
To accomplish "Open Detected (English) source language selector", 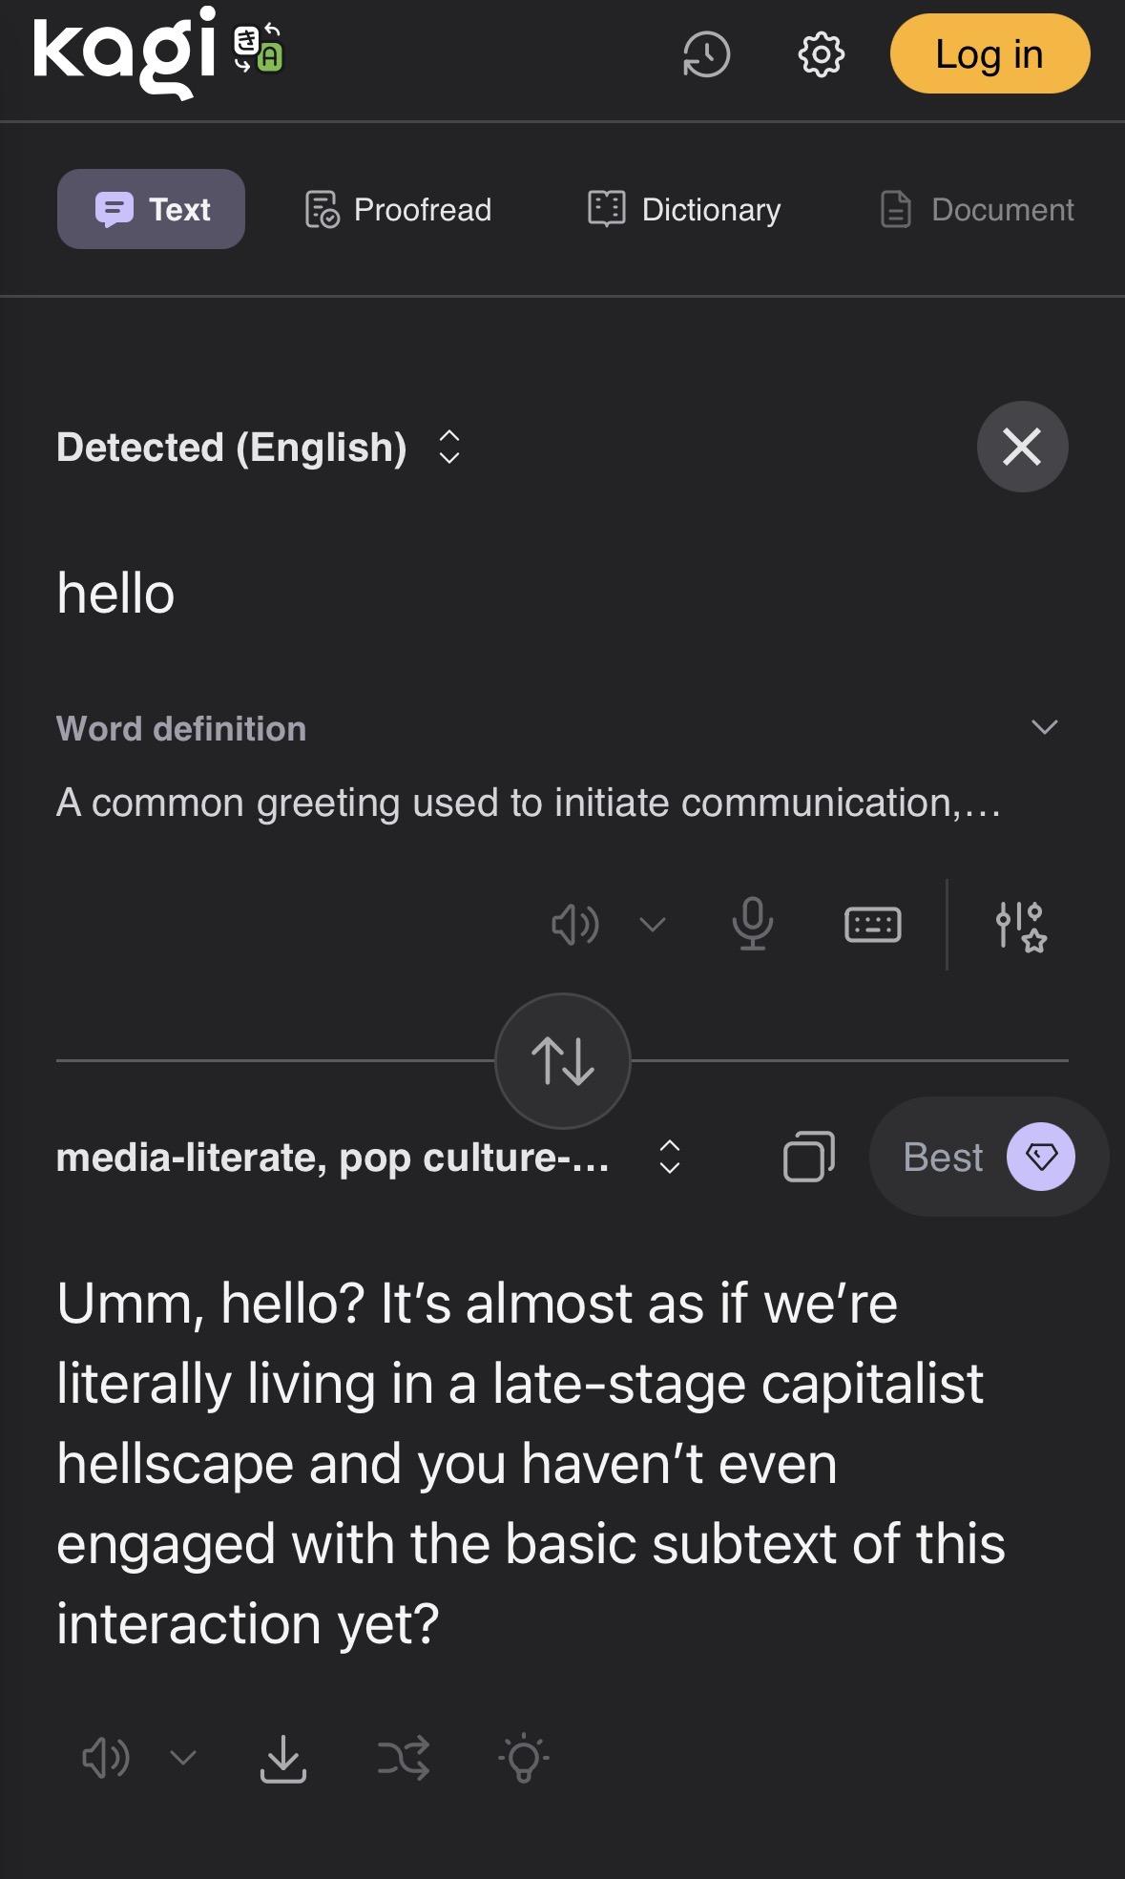I will [x=258, y=447].
